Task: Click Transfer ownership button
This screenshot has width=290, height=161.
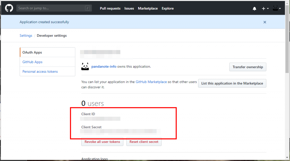Action: tap(248, 67)
